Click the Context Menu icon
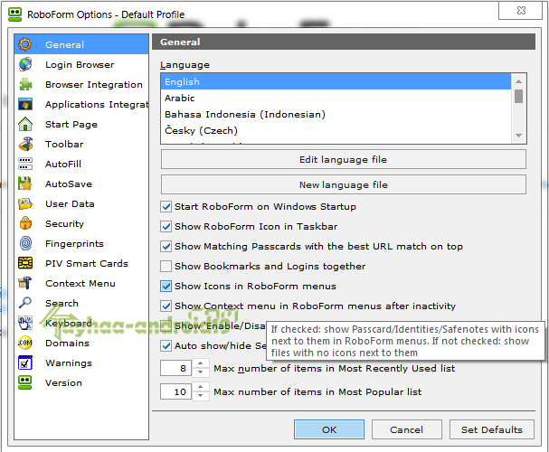 [25, 283]
